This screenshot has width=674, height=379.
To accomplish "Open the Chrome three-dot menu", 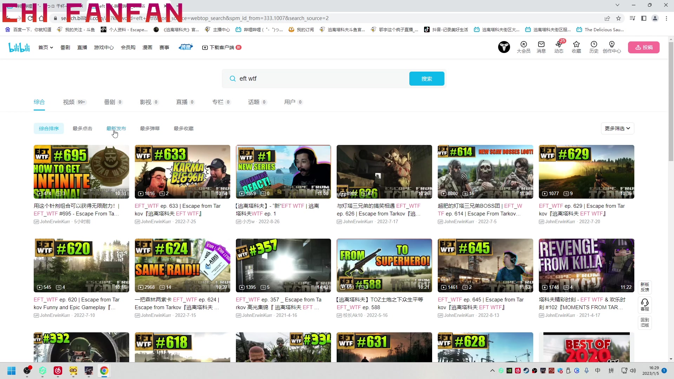I will point(666,18).
